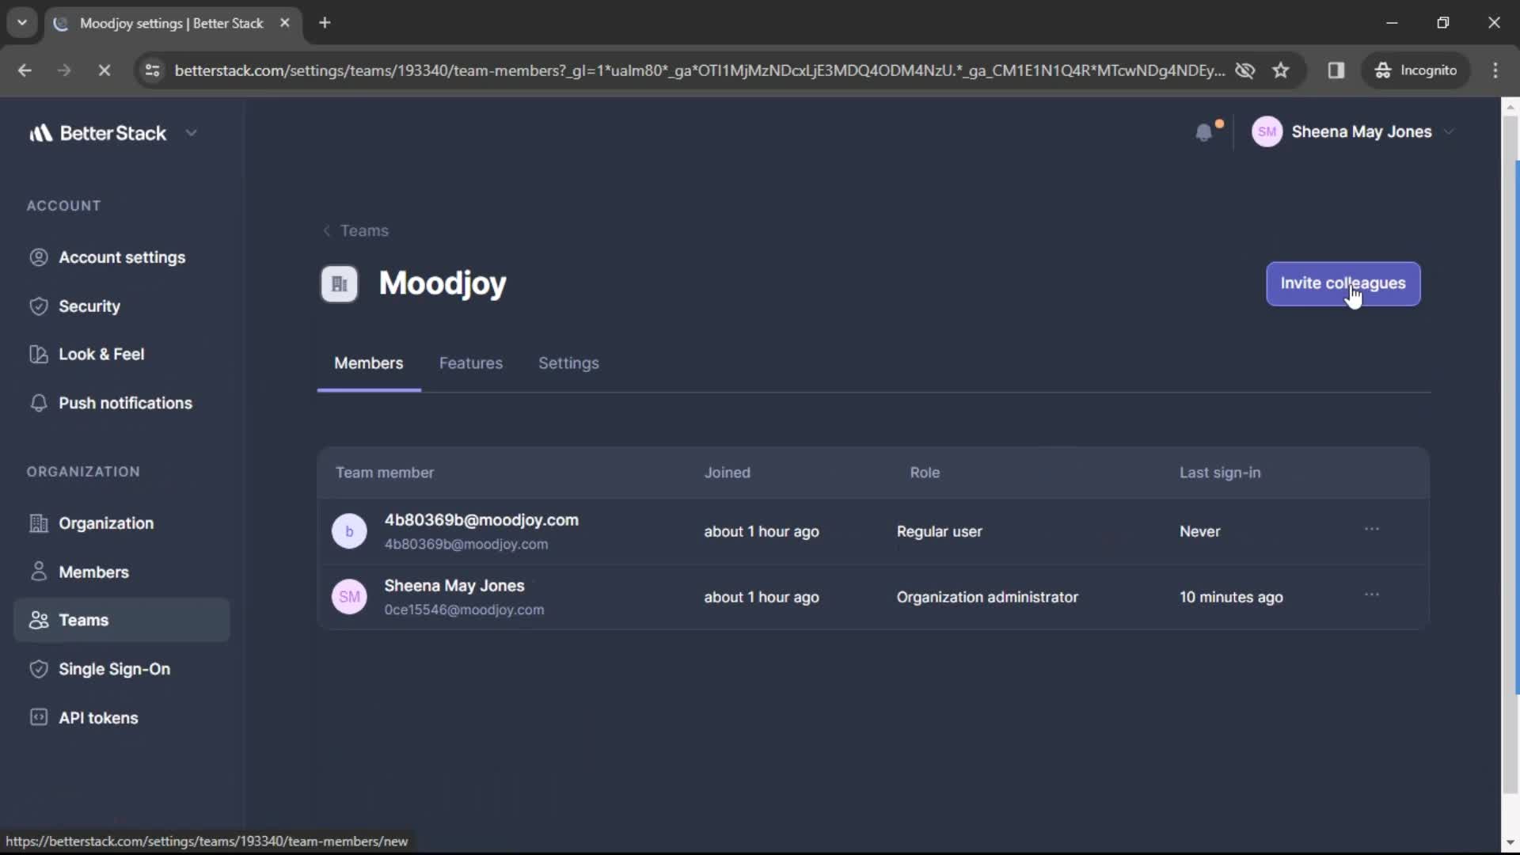View site information icon in address bar
This screenshot has height=855, width=1520.
152,70
